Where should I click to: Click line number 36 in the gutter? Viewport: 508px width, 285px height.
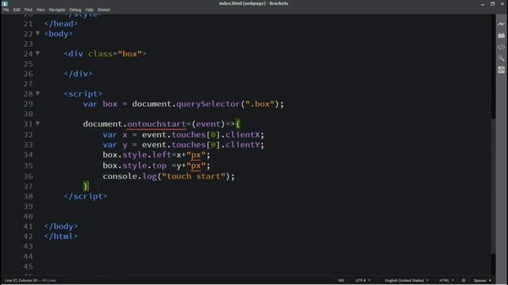pos(28,177)
